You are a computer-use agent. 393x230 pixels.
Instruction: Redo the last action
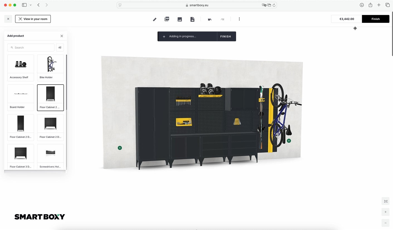tap(222, 19)
